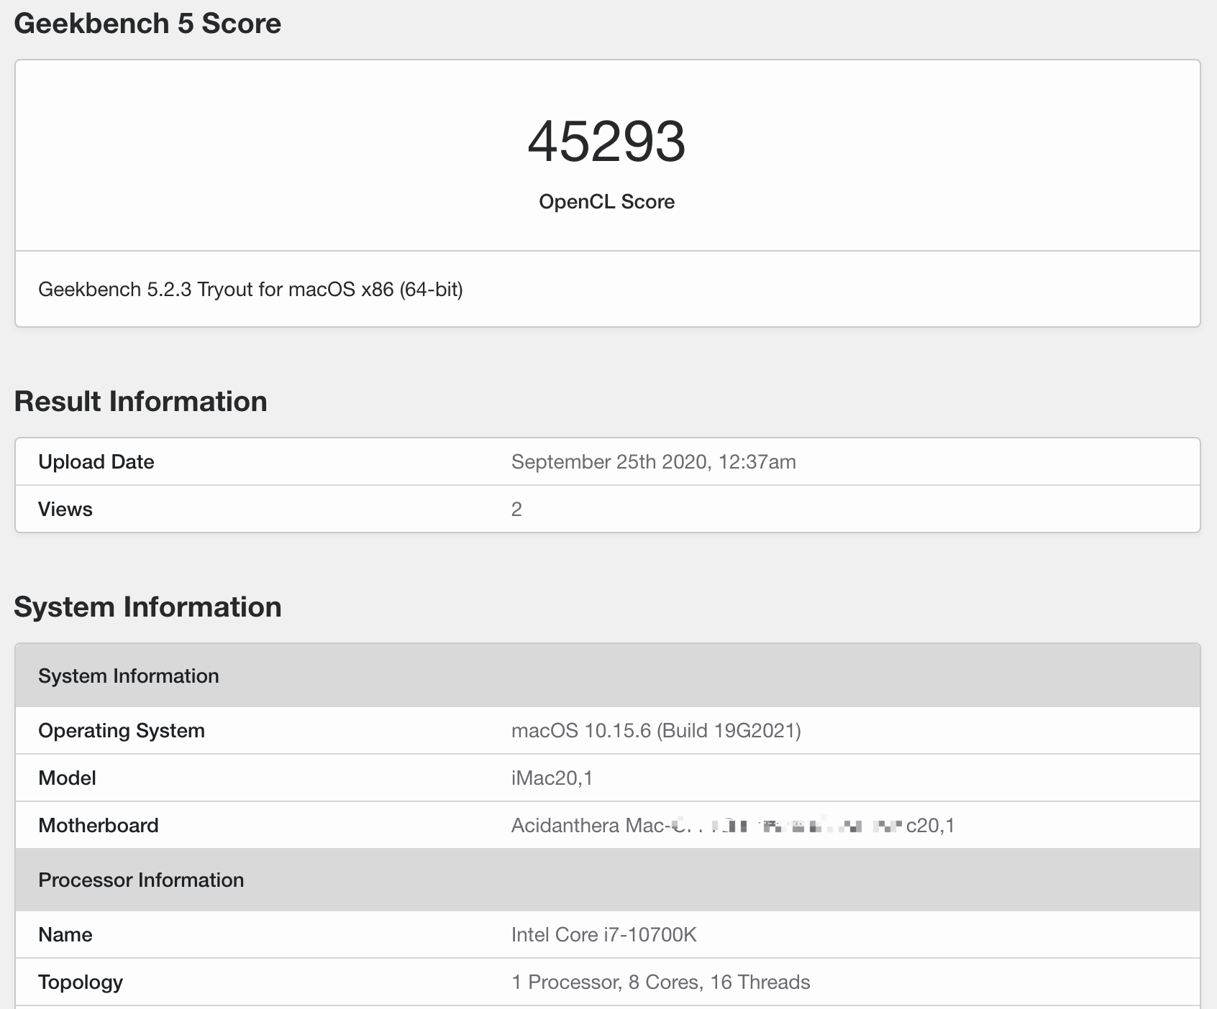
Task: Click the 'Name' row label
Action: click(65, 935)
